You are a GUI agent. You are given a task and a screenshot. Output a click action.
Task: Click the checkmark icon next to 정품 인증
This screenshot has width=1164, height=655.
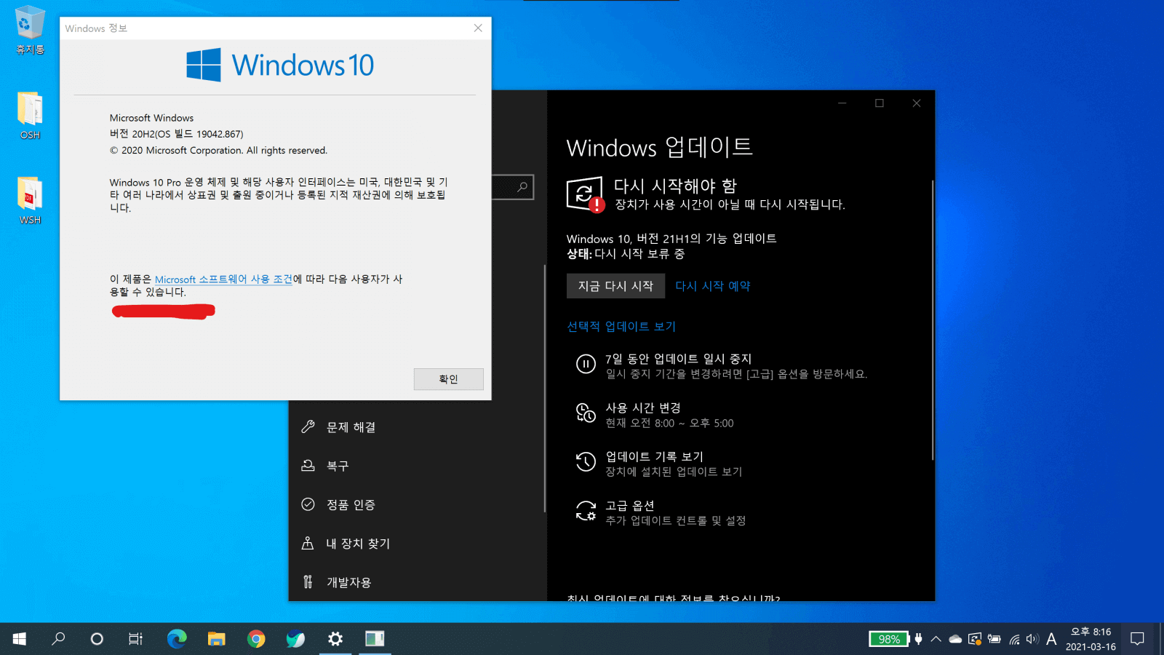308,504
